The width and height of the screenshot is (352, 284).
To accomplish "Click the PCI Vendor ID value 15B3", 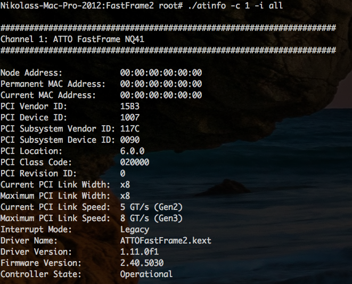I will (x=130, y=107).
